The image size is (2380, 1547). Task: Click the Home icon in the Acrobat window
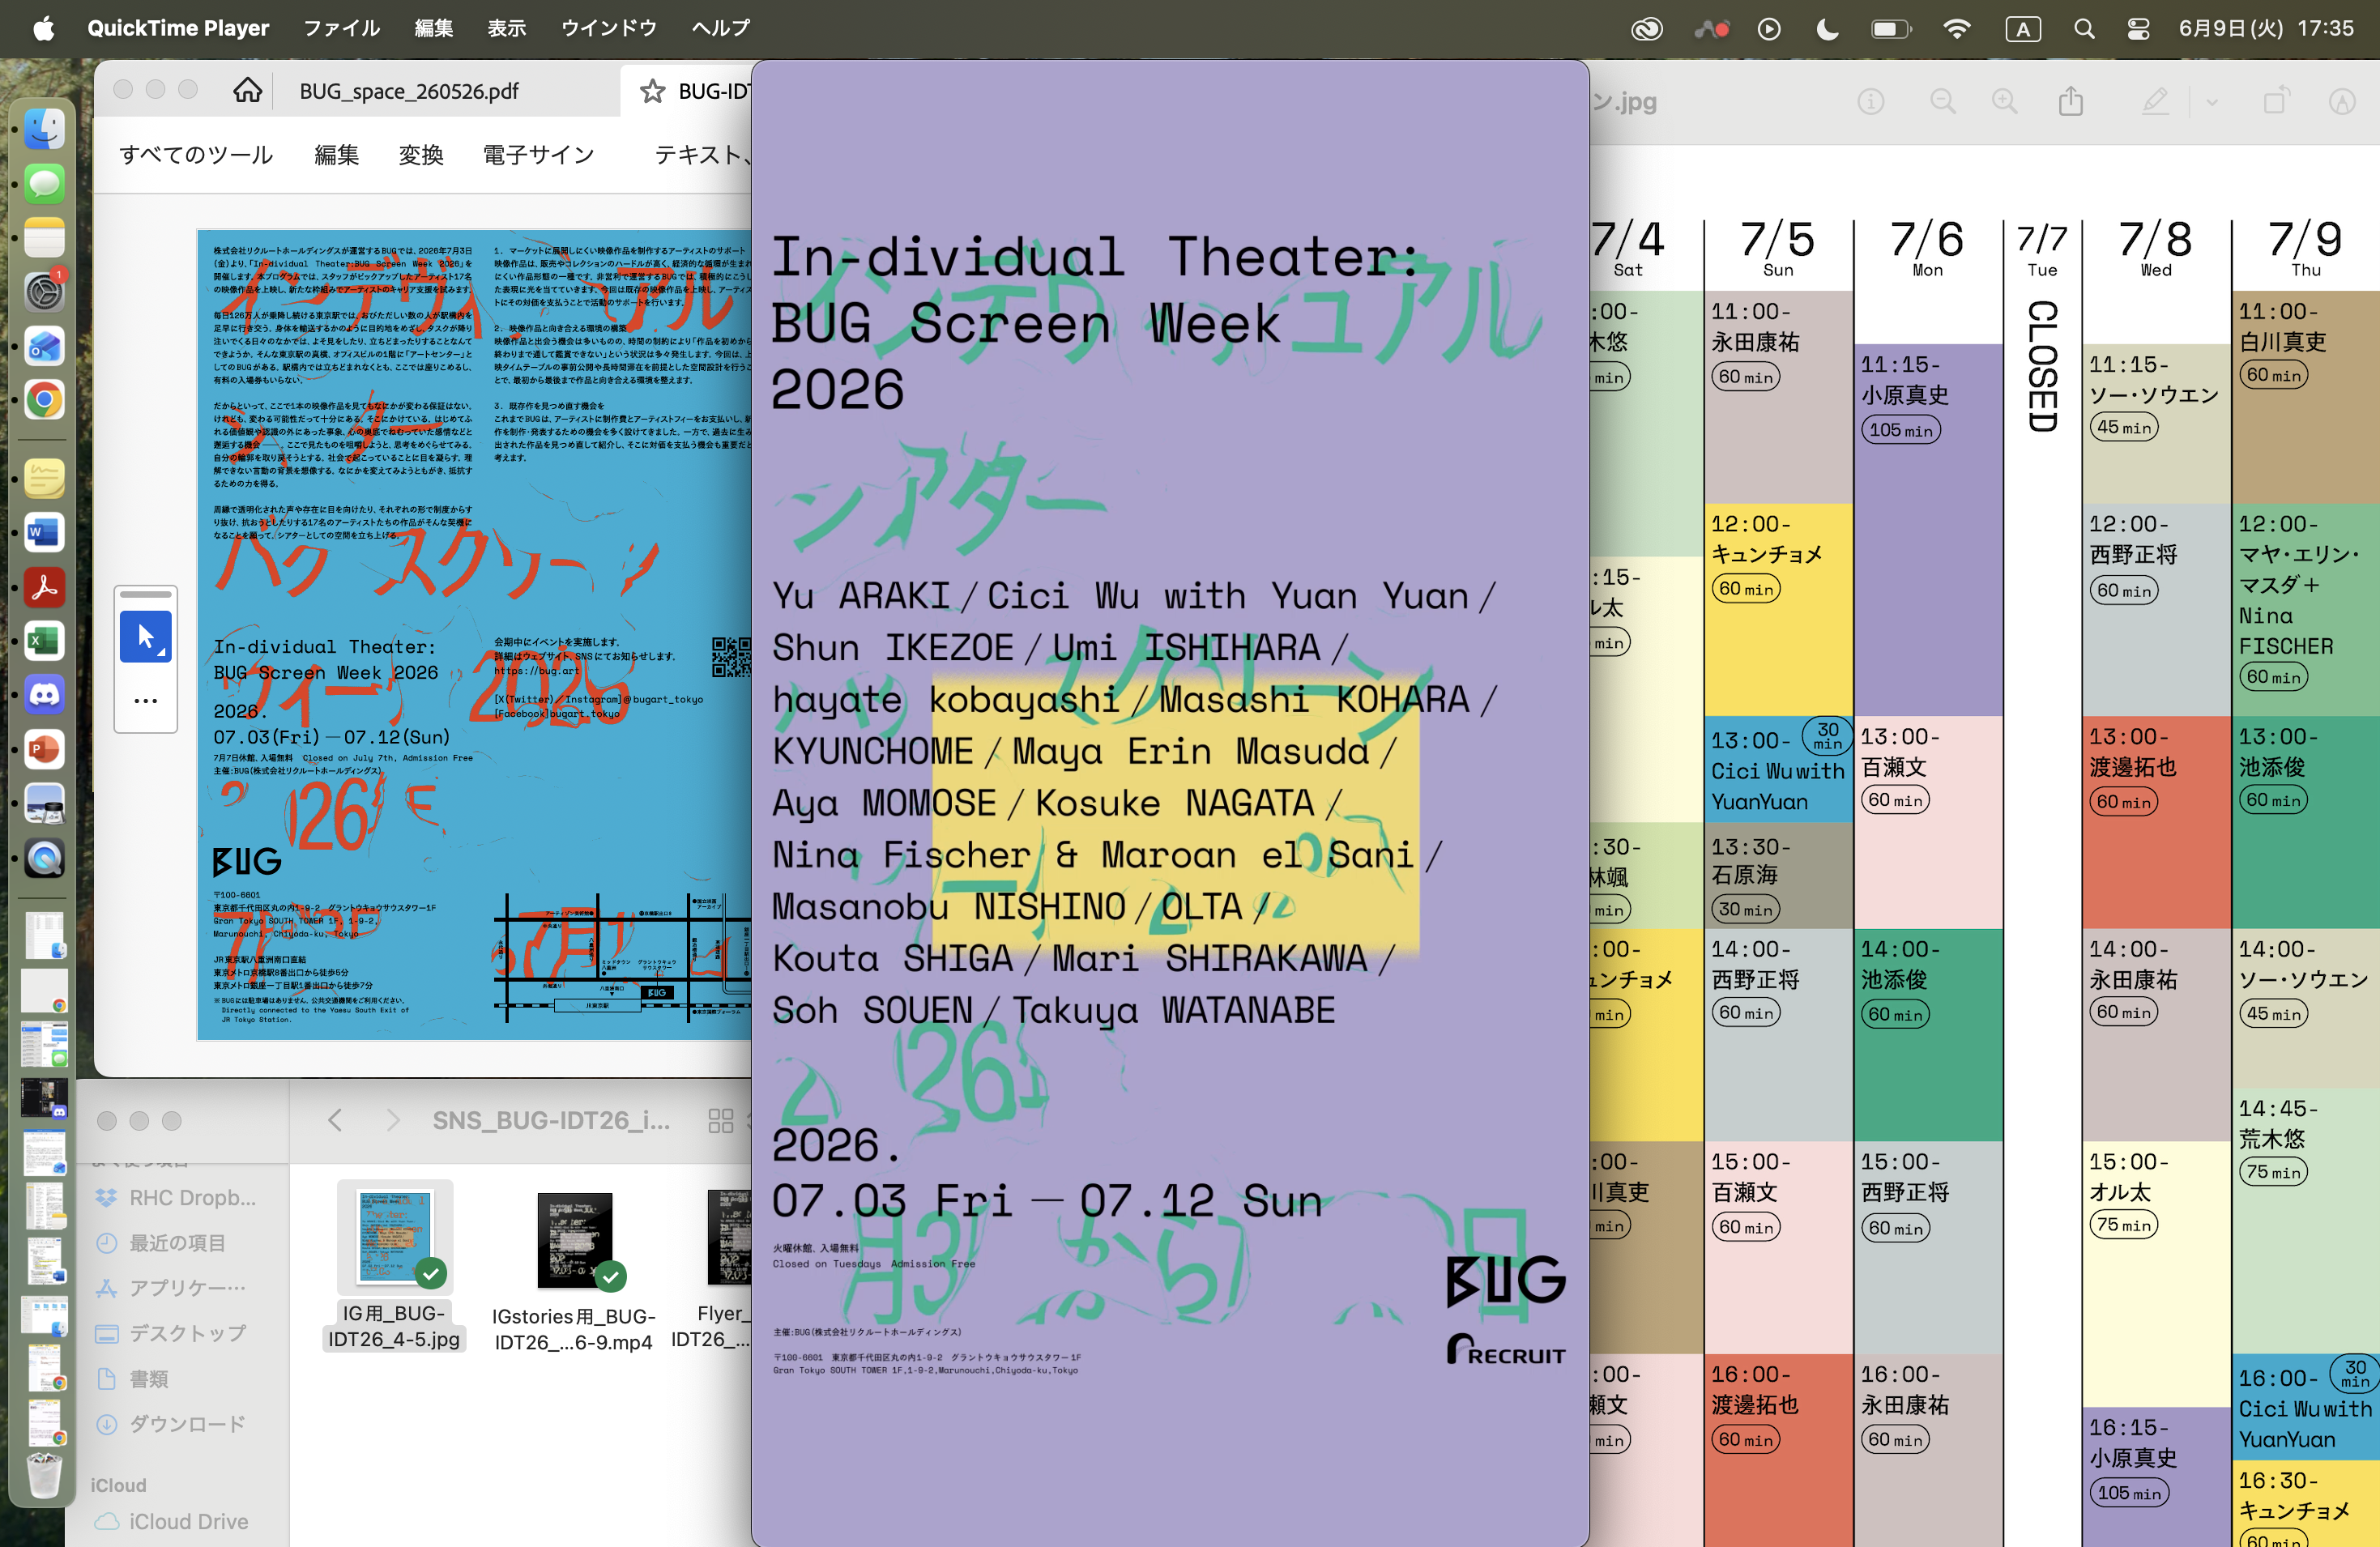point(247,91)
